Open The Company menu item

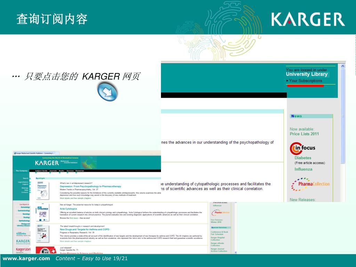[x=22, y=171]
